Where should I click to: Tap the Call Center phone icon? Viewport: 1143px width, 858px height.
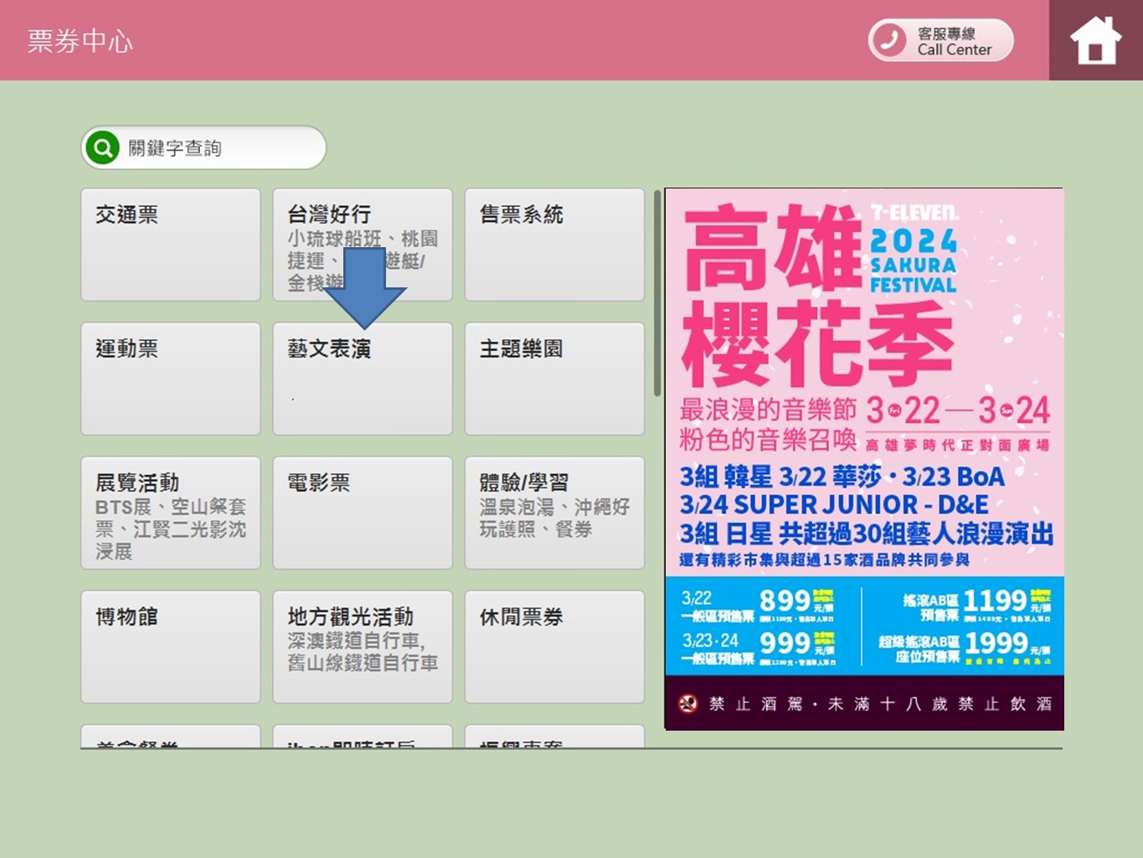tap(889, 40)
